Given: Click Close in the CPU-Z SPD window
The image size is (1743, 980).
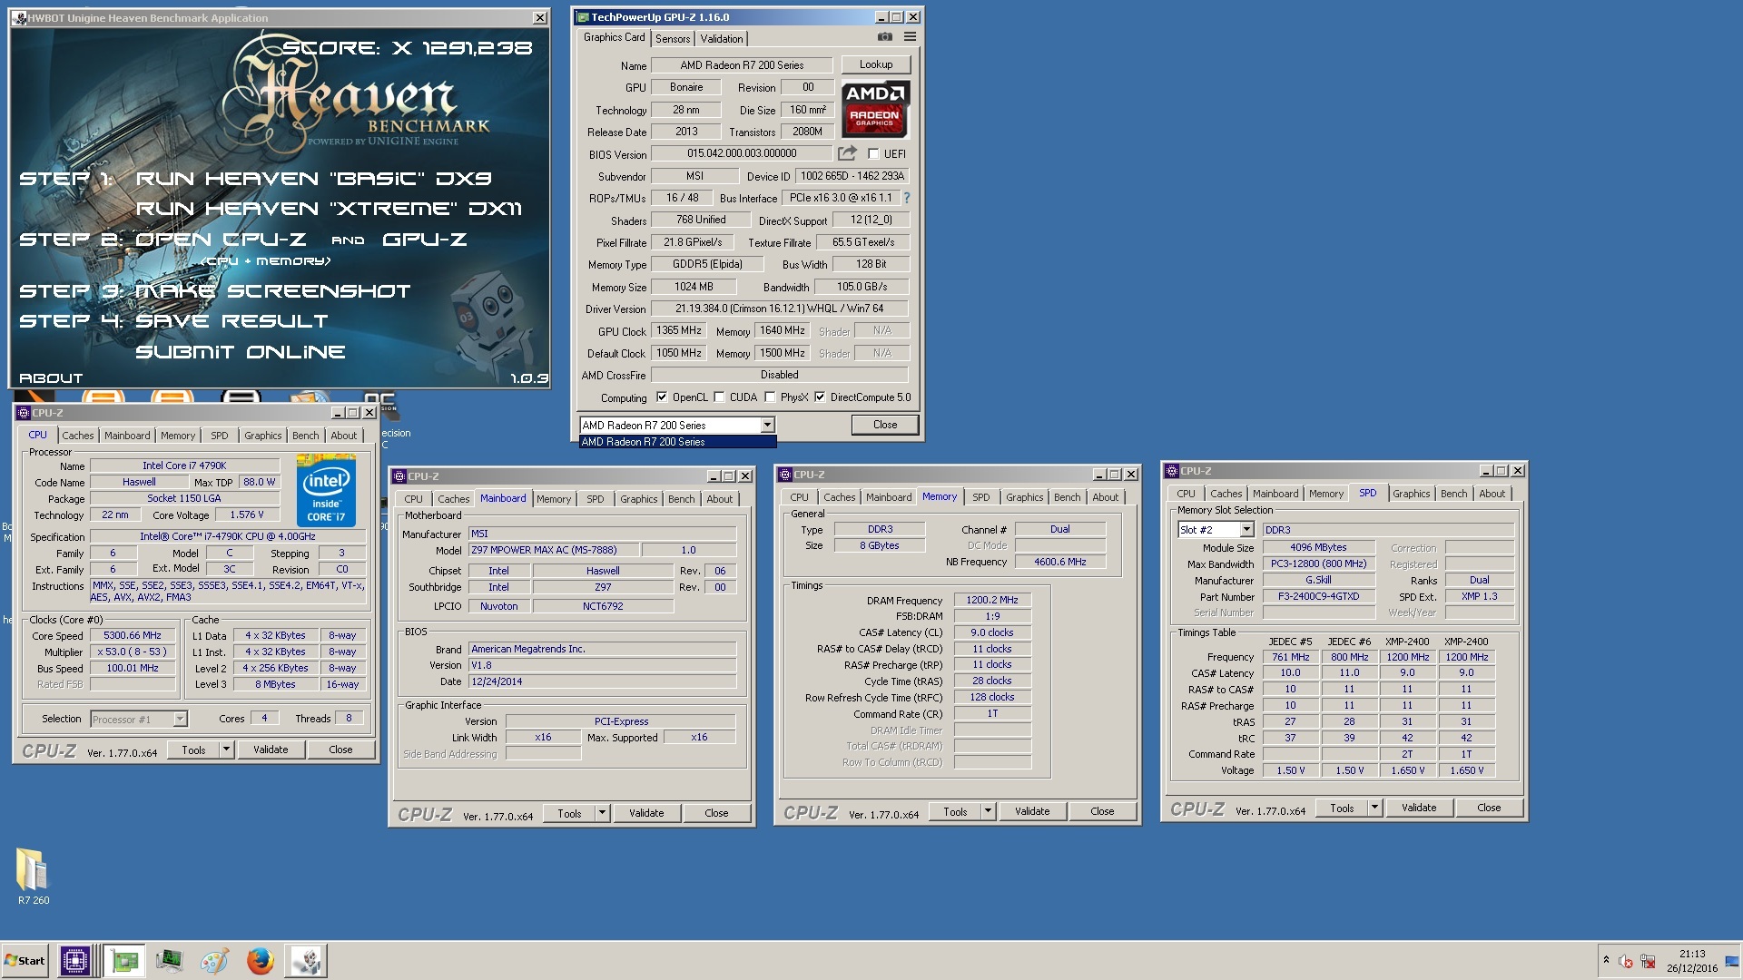Looking at the screenshot, I should [1489, 808].
